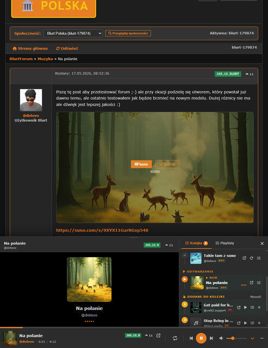Add Stop living in ... to playlist
The width and height of the screenshot is (268, 348).
point(252,323)
